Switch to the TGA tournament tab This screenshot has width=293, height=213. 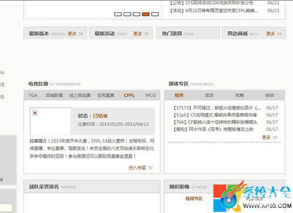33,95
